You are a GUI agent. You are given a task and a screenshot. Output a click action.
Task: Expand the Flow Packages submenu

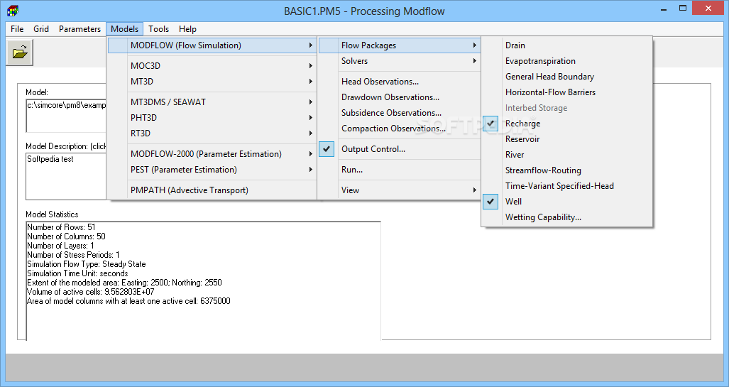pyautogui.click(x=400, y=45)
